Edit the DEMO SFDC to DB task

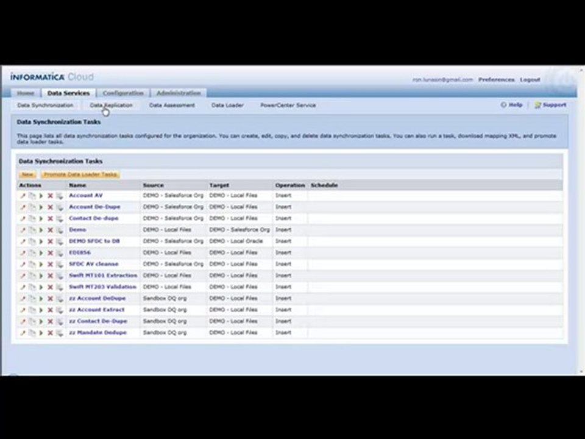coord(23,241)
